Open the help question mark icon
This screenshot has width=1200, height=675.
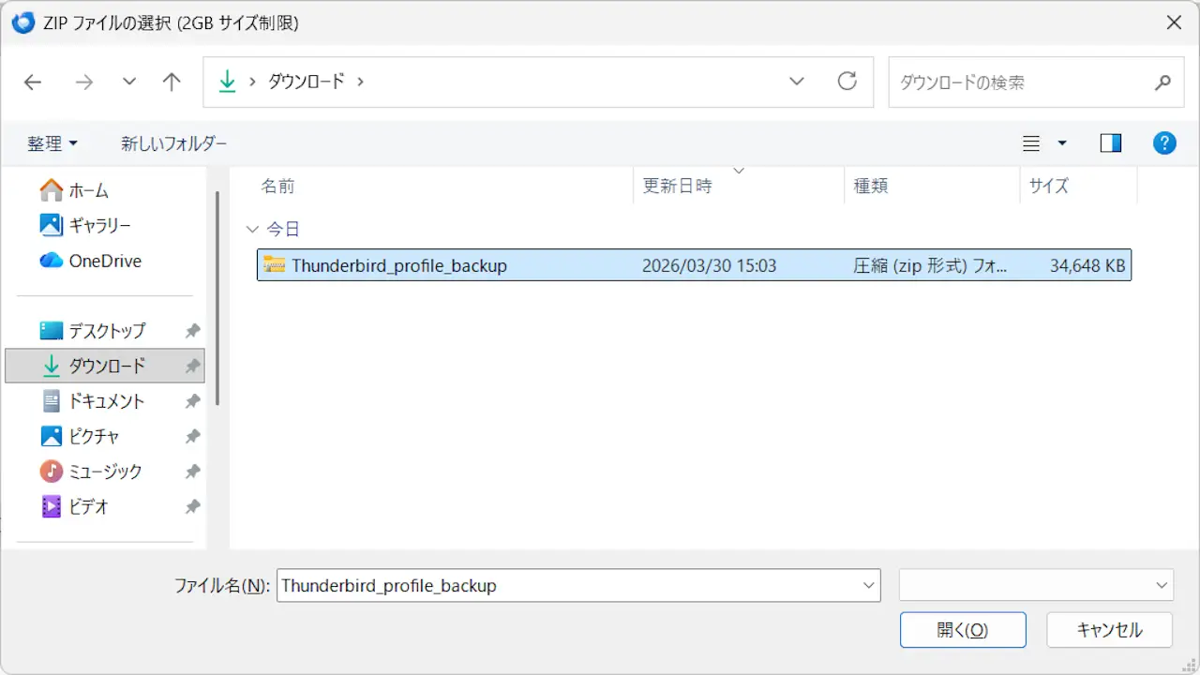(x=1163, y=143)
